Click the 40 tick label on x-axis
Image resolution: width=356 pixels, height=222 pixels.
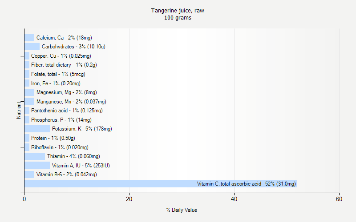pos(234,200)
